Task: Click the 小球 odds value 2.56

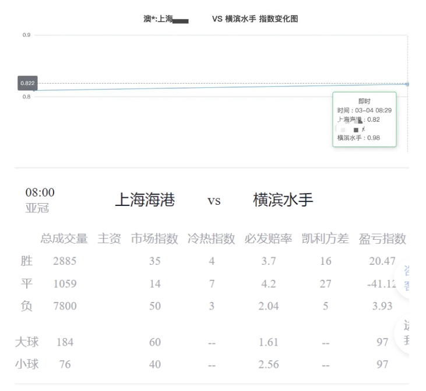Action: (268, 365)
